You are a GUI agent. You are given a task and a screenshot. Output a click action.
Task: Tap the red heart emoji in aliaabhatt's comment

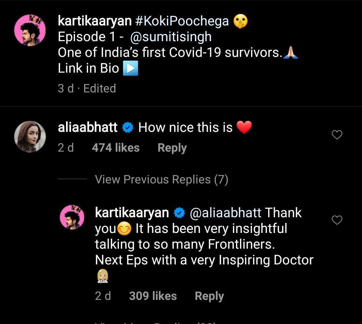(x=244, y=128)
